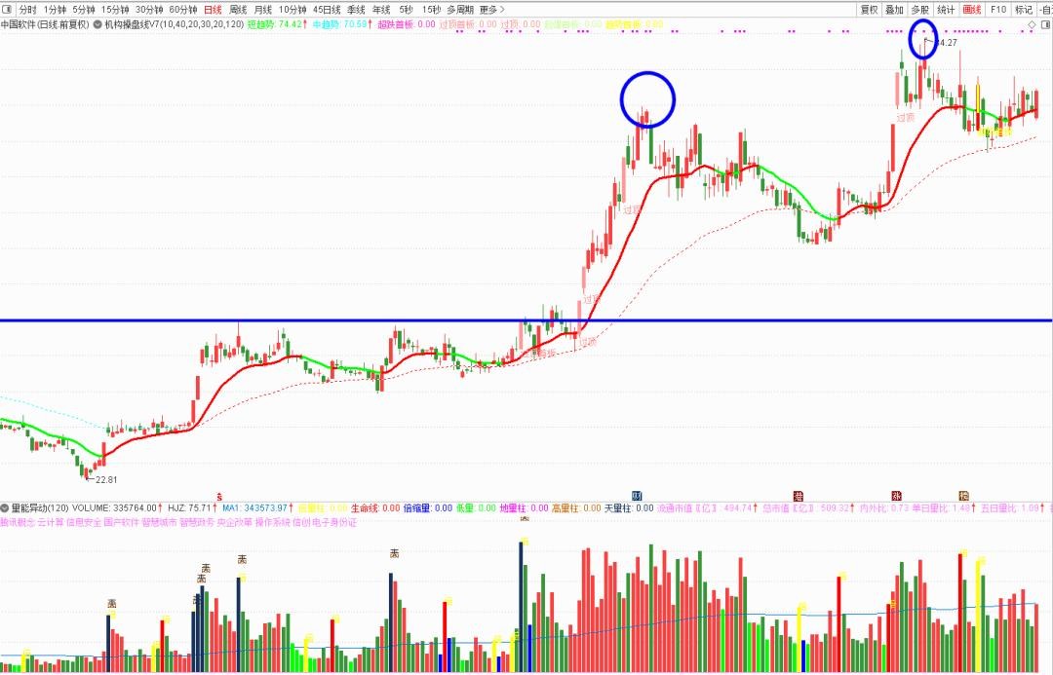Toggle 复权 price adjustment
This screenshot has height=675, width=1053.
click(869, 10)
